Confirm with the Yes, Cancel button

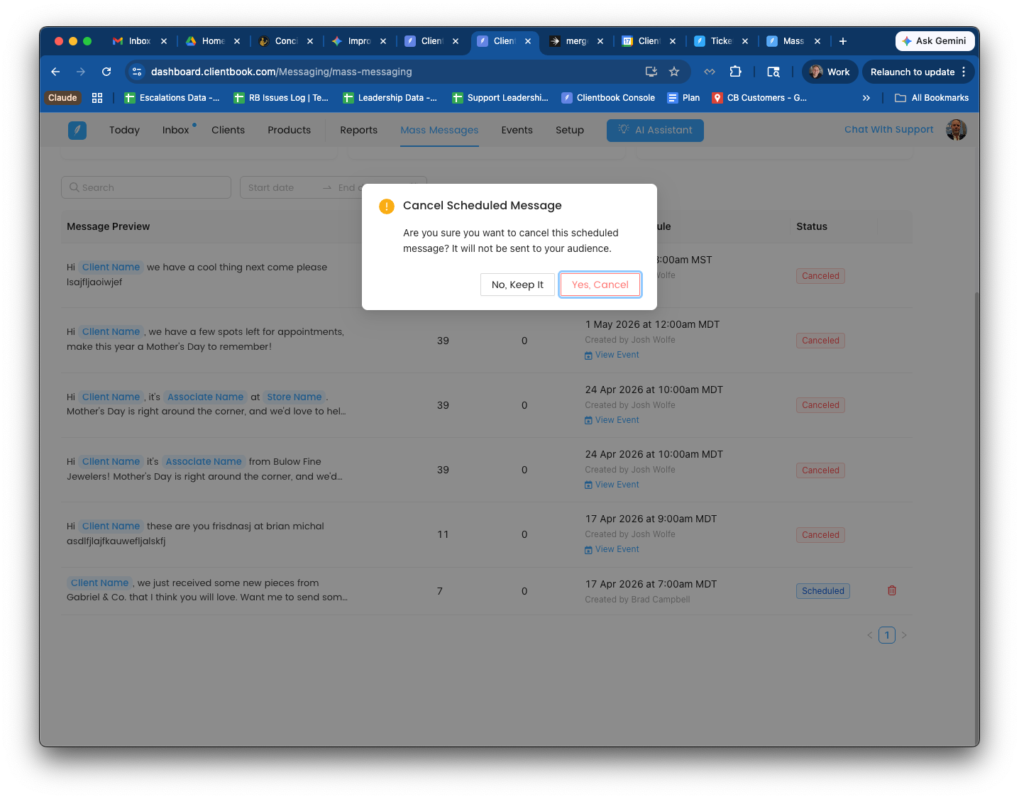click(x=600, y=285)
